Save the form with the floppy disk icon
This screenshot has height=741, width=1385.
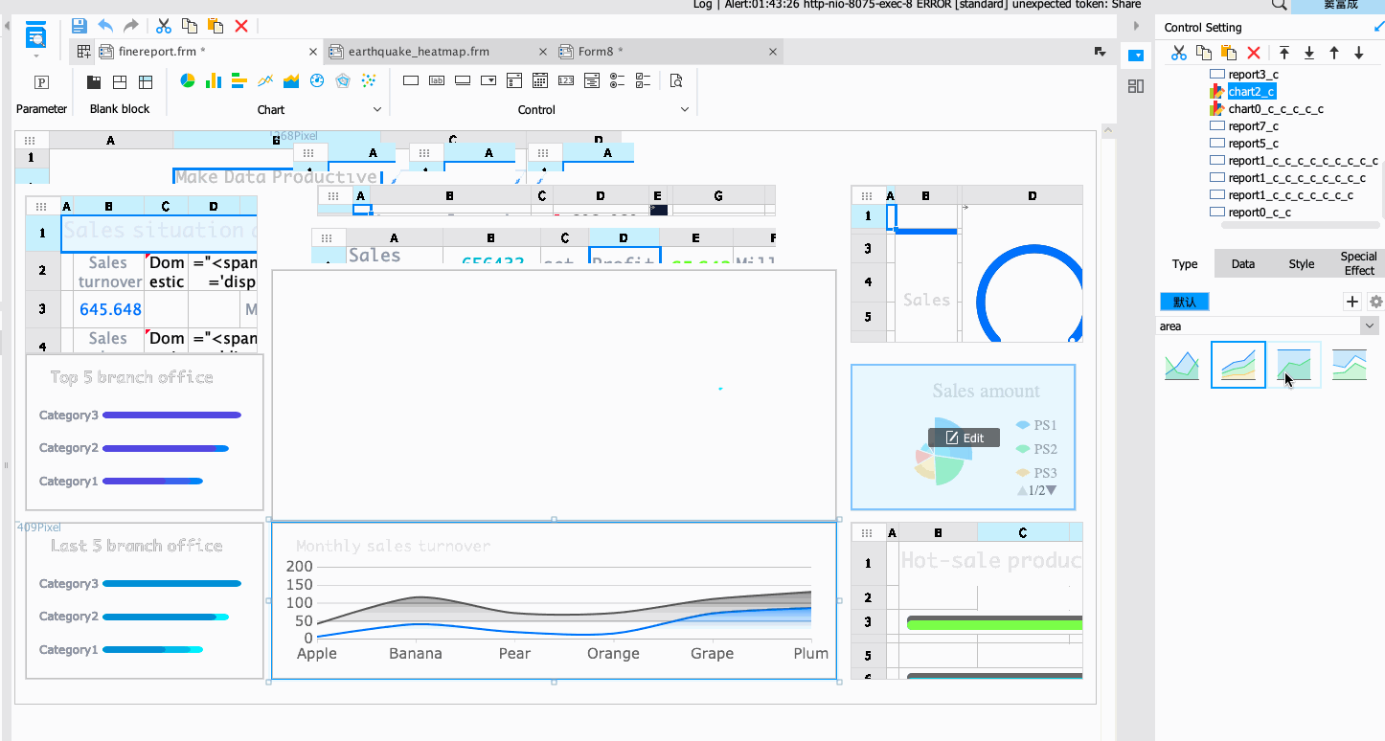79,26
